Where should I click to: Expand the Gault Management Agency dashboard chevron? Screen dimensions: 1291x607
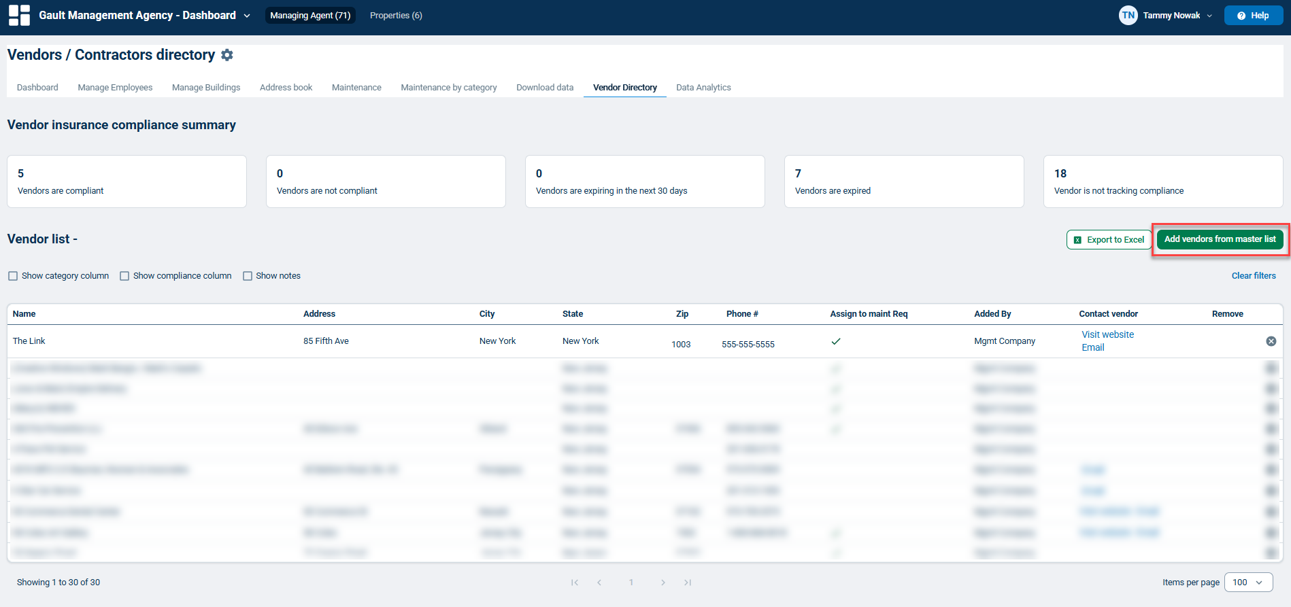[247, 16]
